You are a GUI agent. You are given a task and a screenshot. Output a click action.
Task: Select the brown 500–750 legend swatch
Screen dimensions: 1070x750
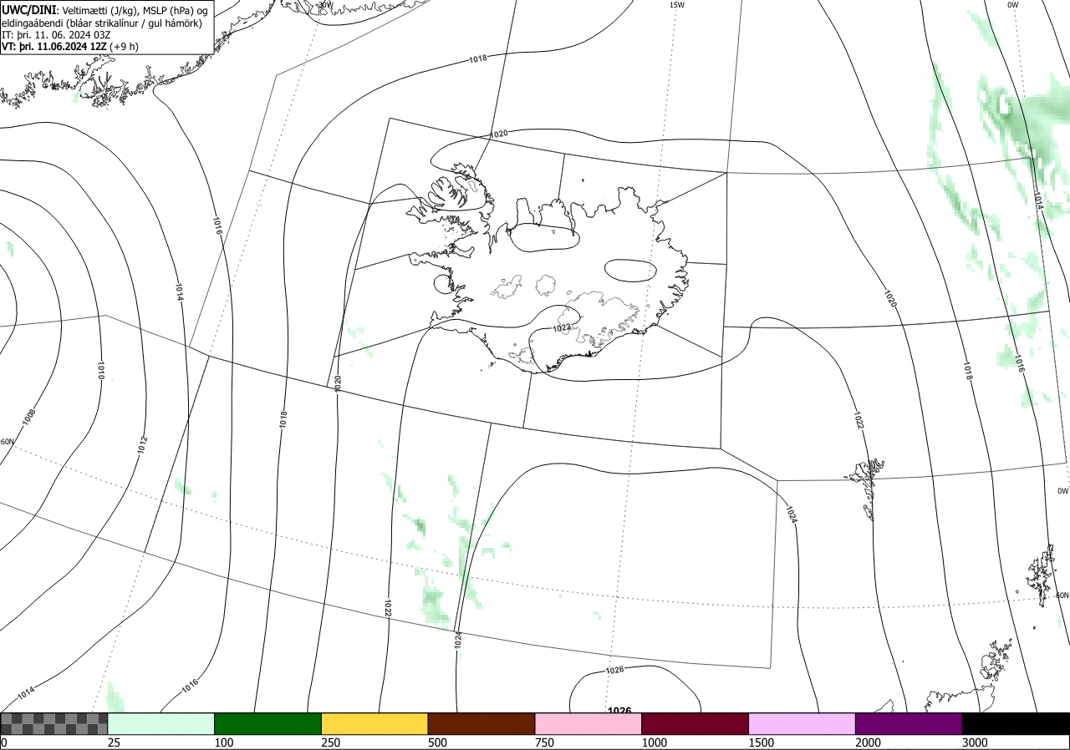coord(481,723)
